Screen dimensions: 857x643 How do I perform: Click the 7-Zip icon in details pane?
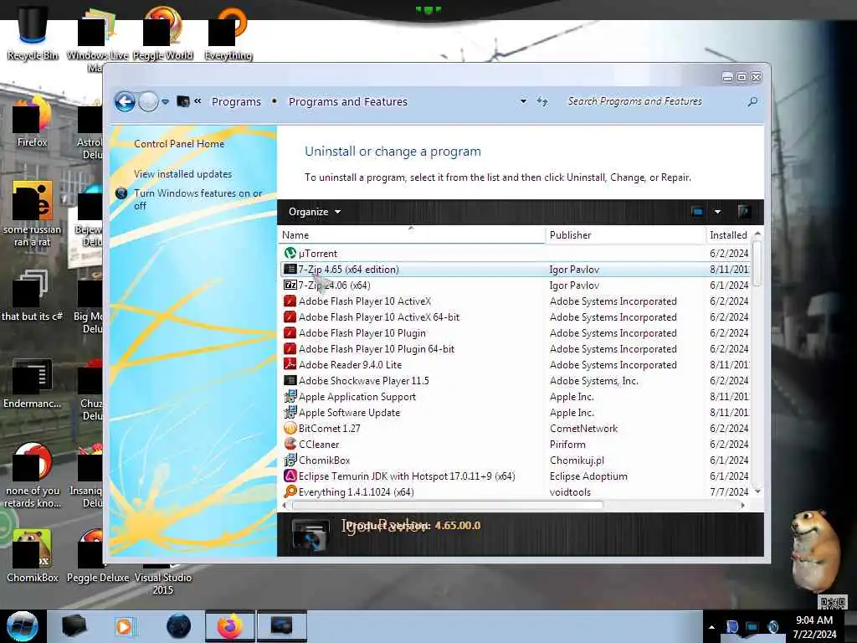pos(310,535)
